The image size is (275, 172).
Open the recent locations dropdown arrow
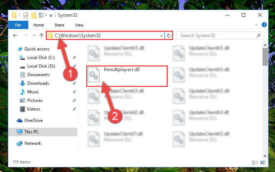34,35
